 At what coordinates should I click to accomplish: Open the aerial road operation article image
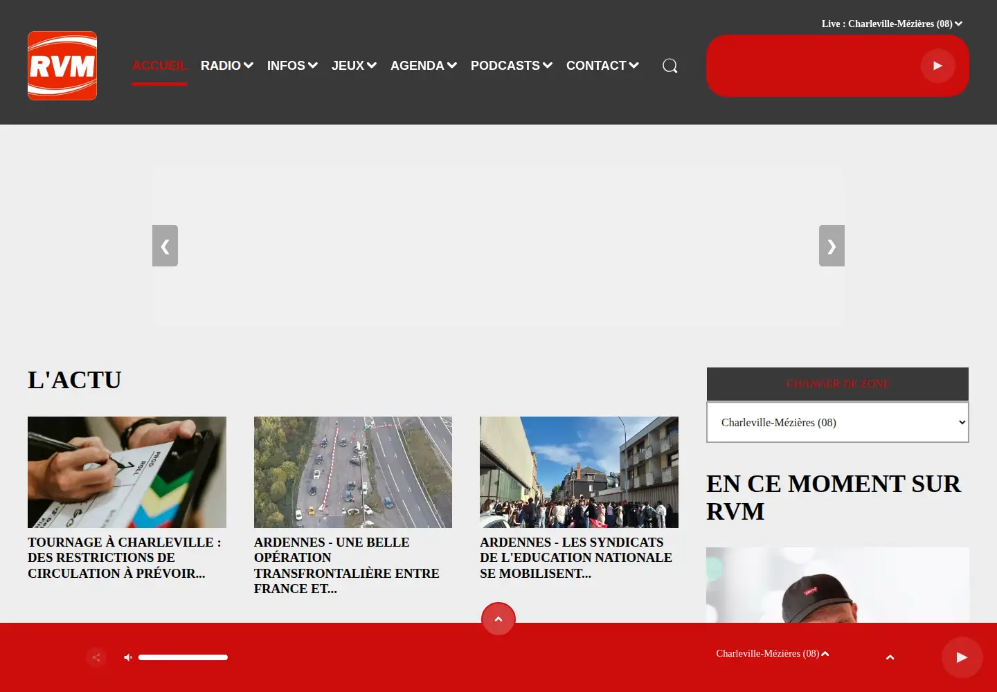click(353, 472)
